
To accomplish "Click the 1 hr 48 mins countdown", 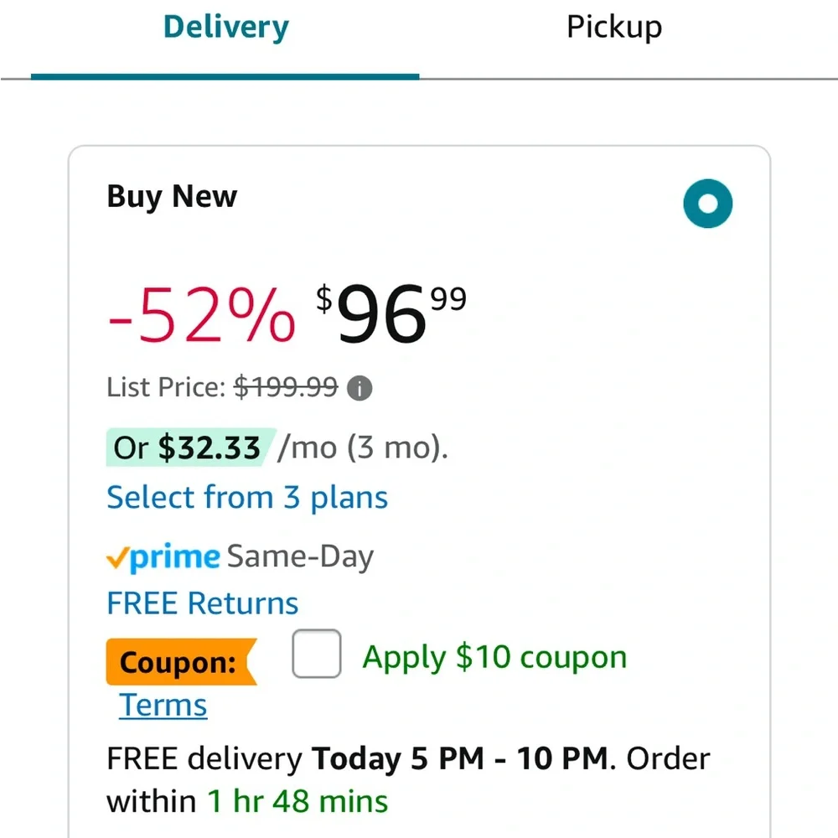I will click(297, 802).
